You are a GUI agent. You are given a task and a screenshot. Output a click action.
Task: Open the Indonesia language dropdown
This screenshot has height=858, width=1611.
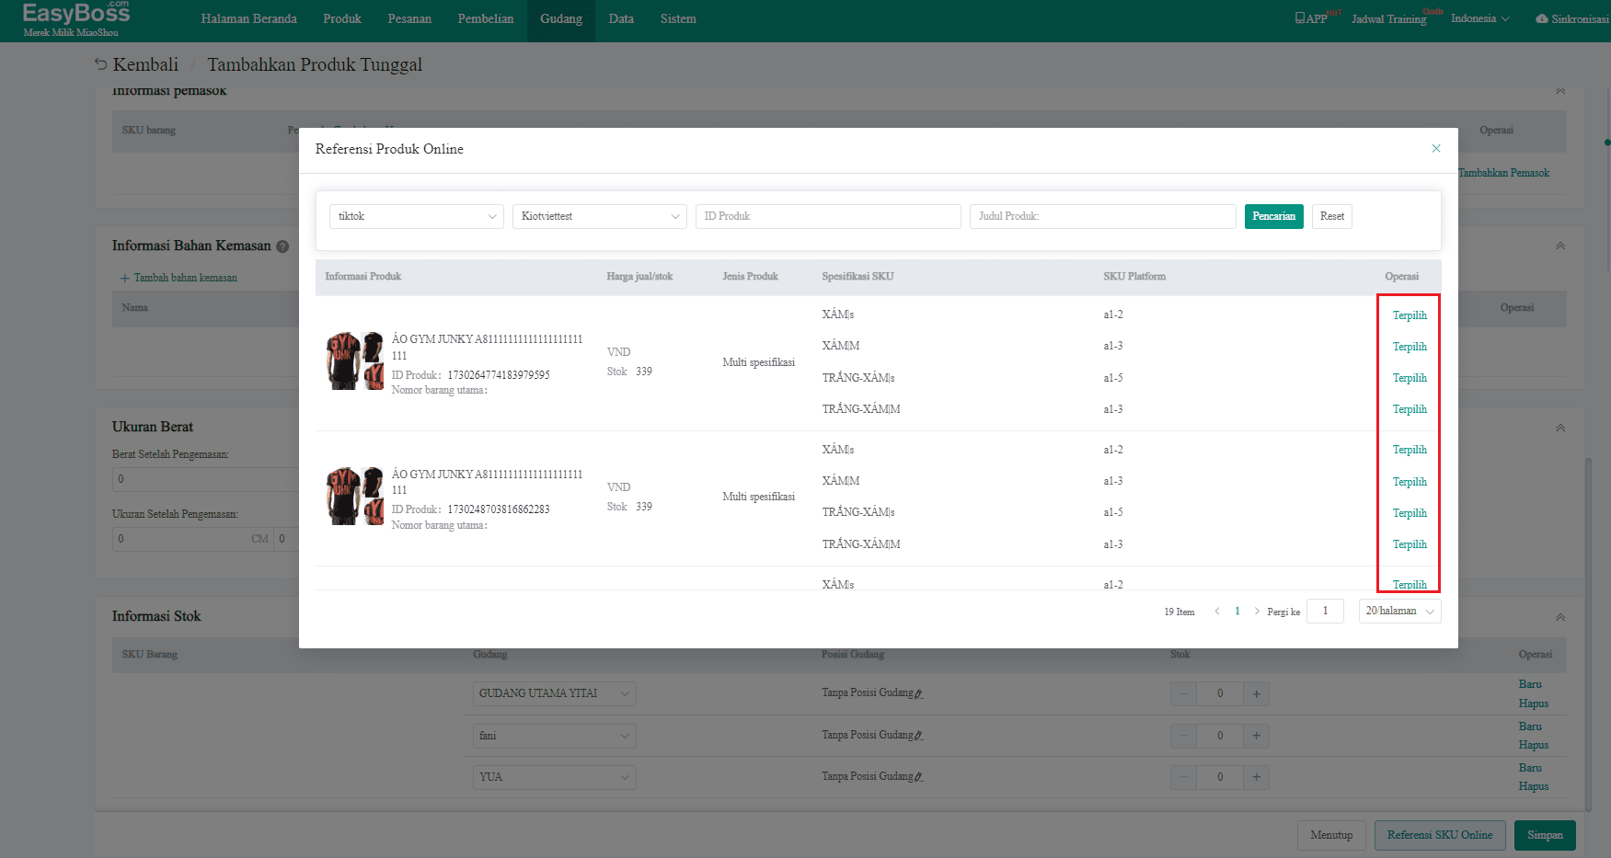(1479, 18)
